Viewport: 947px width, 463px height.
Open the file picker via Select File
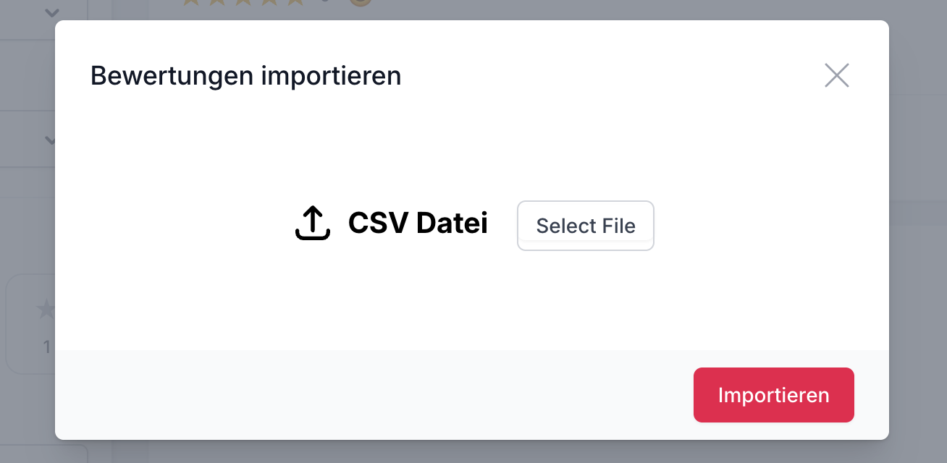point(586,226)
